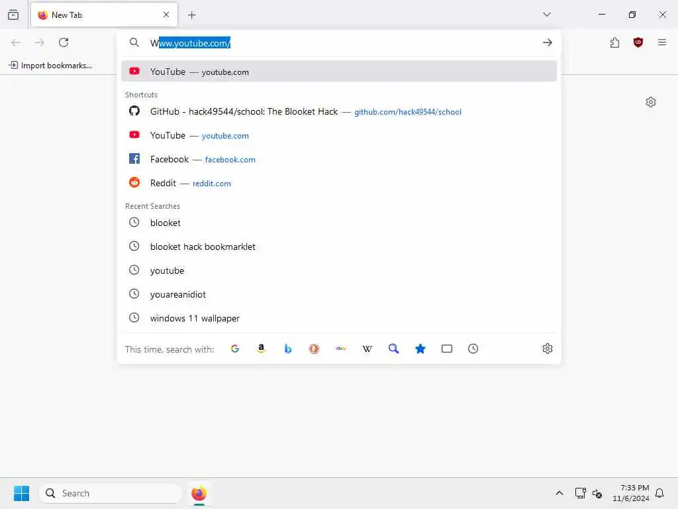Open the GitHub Blooket Hack shortcut
678x509 pixels.
(x=339, y=111)
